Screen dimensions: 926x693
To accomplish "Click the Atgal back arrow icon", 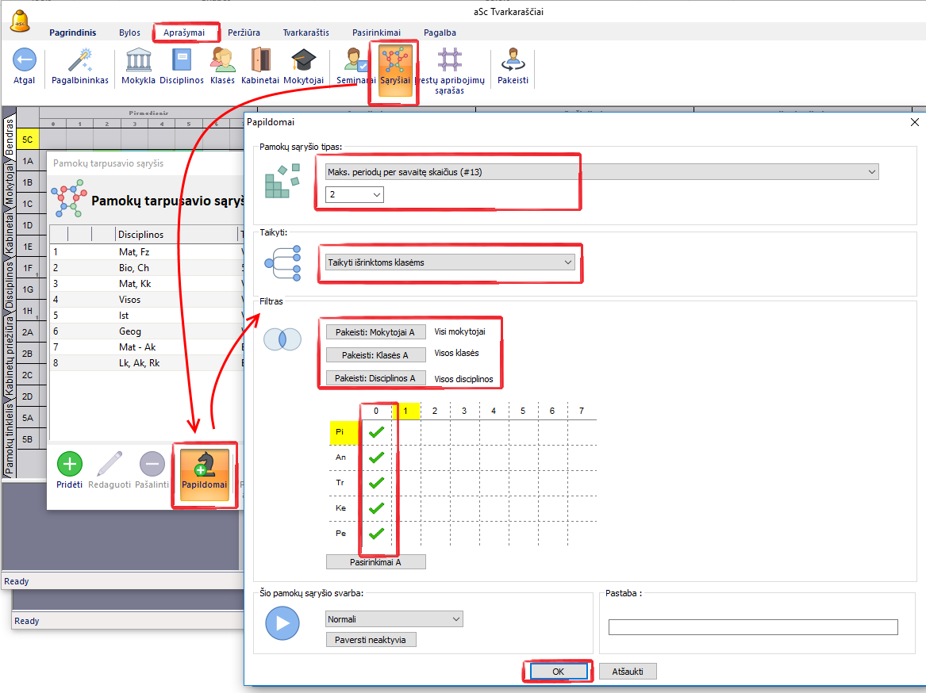I will point(25,60).
